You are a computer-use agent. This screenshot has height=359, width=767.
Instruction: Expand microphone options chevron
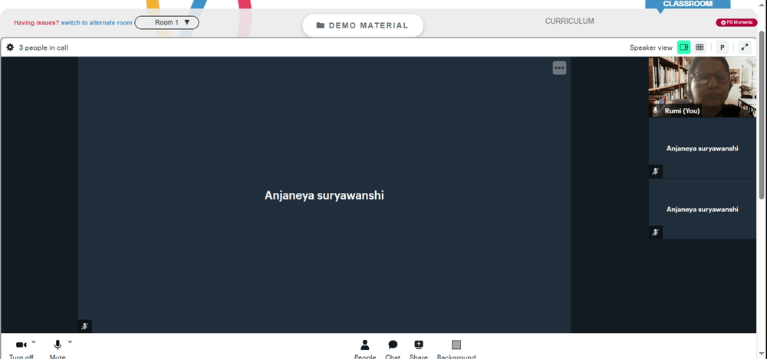coord(70,342)
